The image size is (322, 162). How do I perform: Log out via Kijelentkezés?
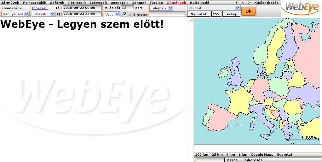pyautogui.click(x=266, y=3)
